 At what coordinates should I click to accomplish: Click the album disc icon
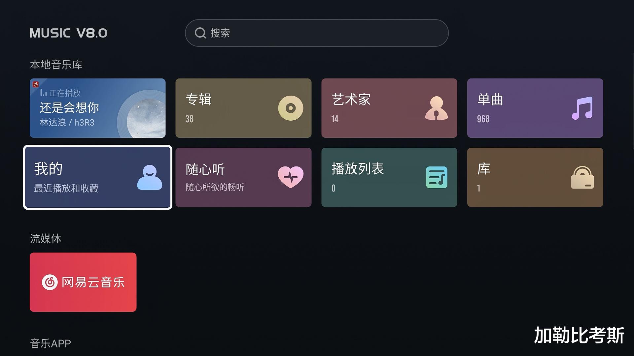point(291,108)
